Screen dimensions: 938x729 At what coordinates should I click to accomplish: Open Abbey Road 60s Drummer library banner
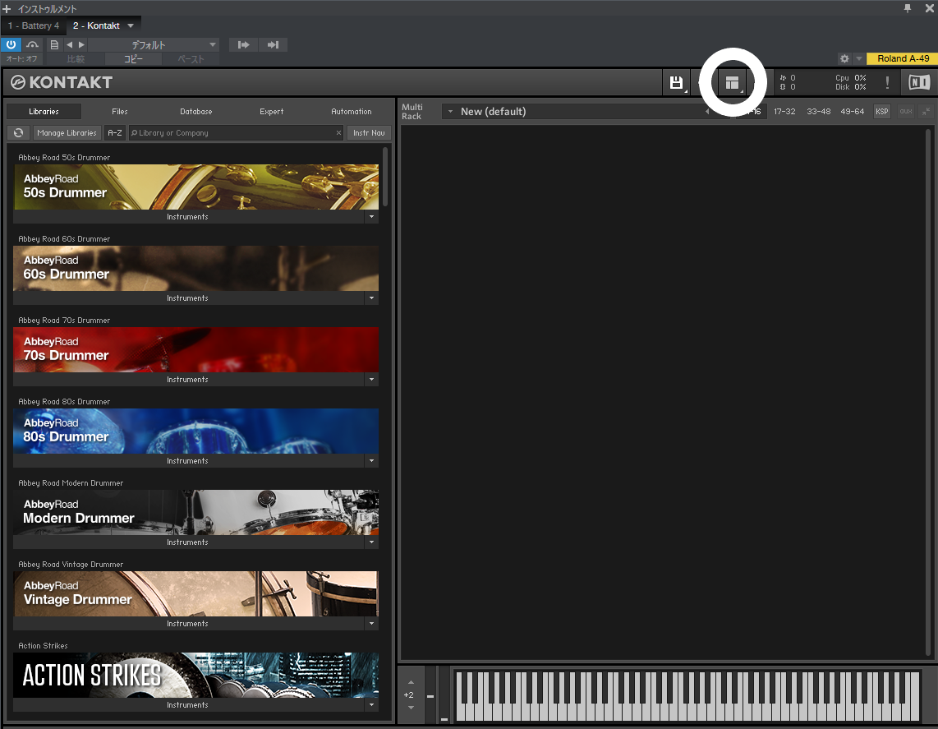pos(195,268)
